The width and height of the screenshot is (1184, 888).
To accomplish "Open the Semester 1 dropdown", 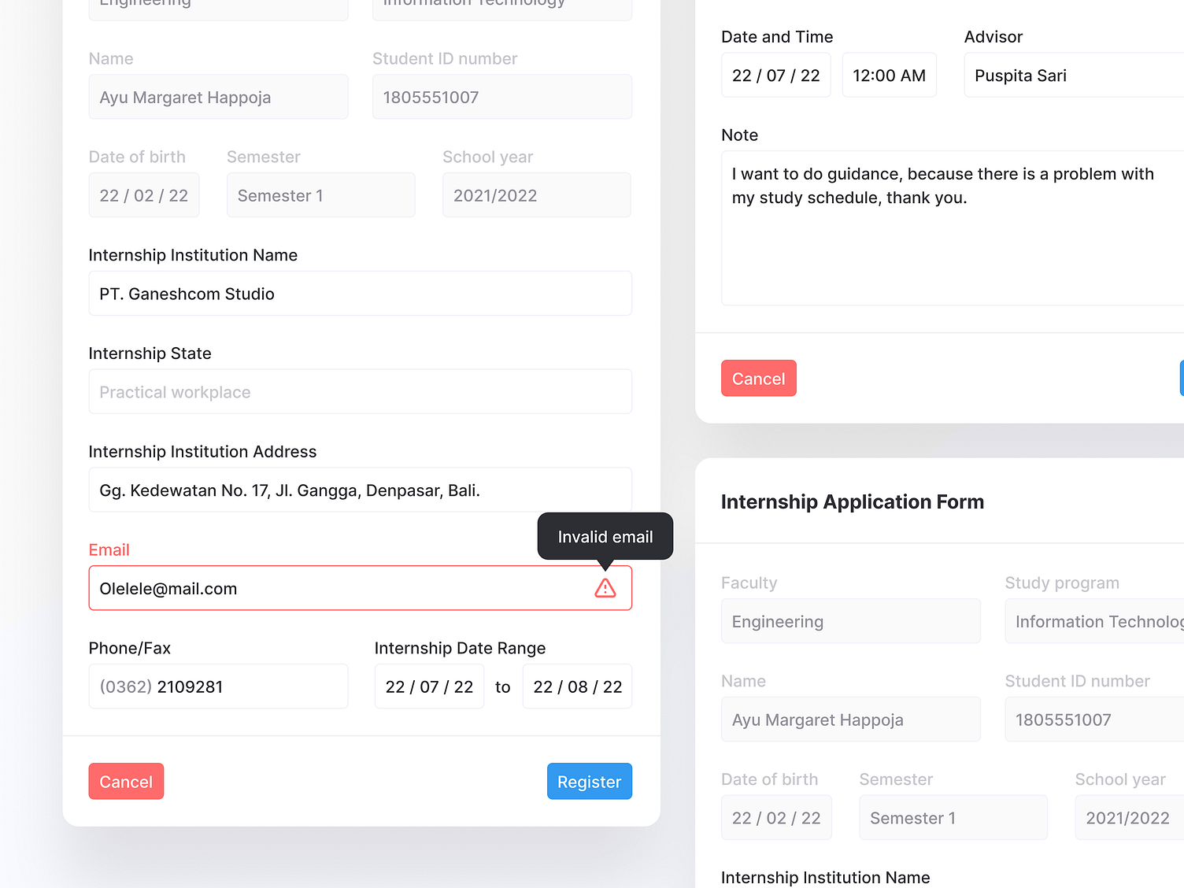I will tap(320, 194).
